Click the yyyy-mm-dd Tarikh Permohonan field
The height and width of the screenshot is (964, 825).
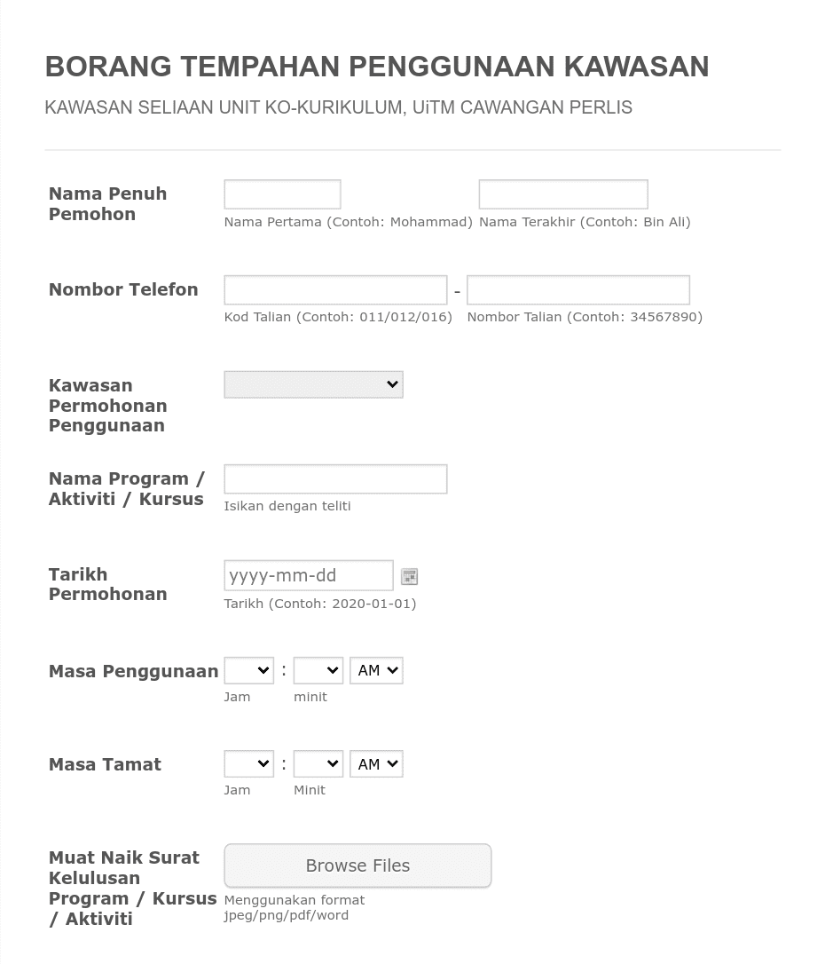[308, 574]
